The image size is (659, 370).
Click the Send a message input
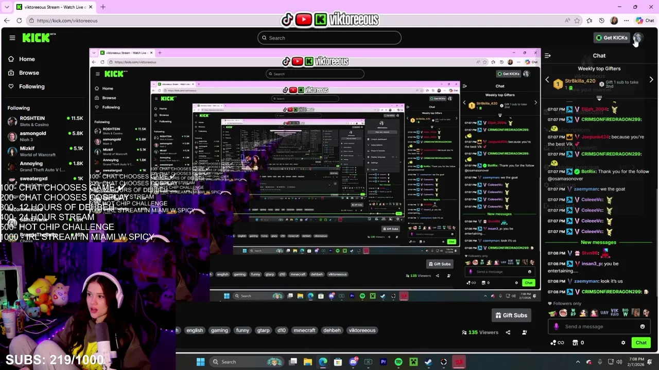599,326
